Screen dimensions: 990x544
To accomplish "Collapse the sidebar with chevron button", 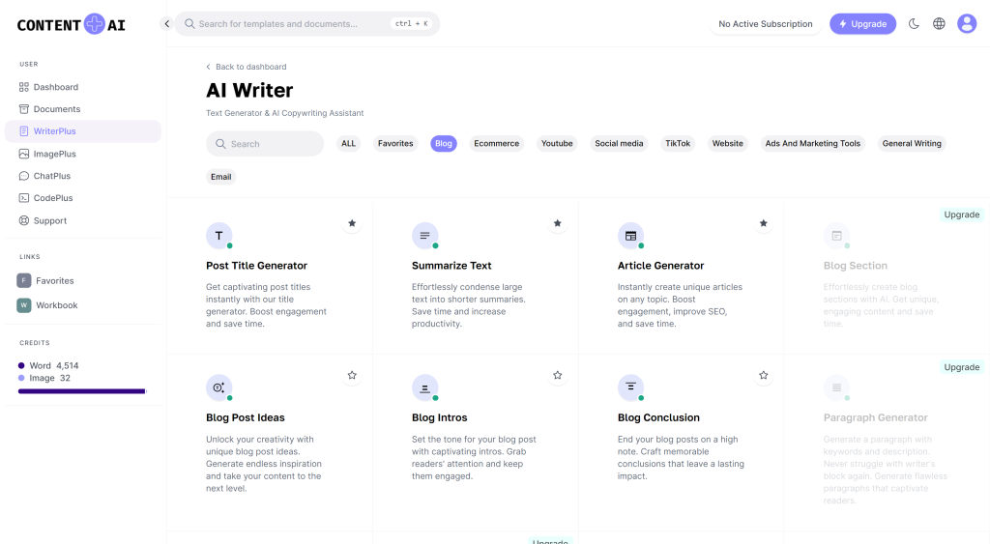I will 166,24.
